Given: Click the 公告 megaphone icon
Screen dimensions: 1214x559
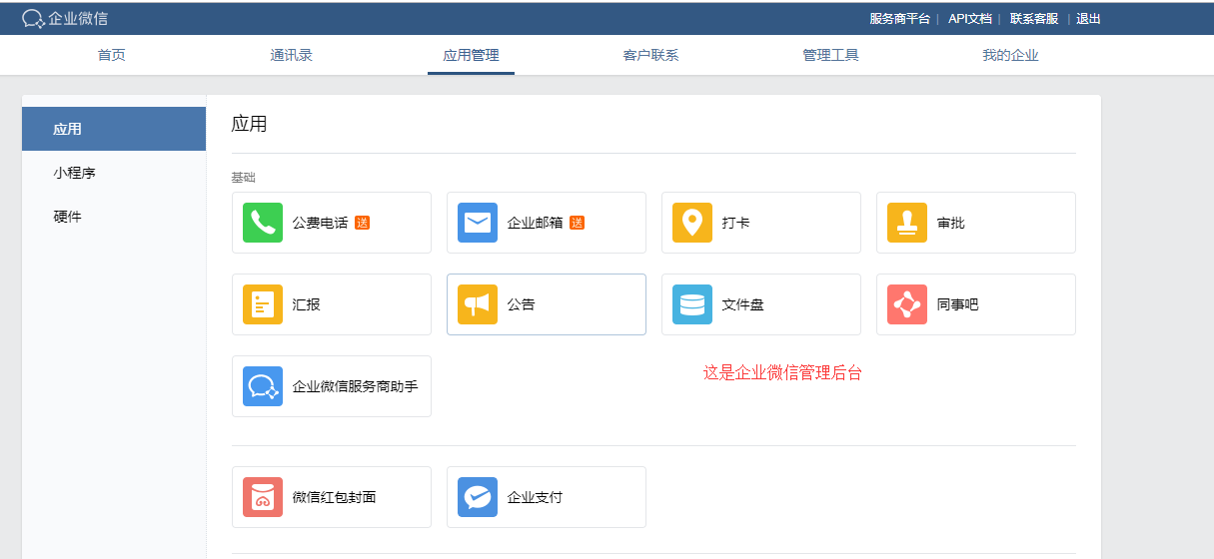Looking at the screenshot, I should [x=478, y=304].
